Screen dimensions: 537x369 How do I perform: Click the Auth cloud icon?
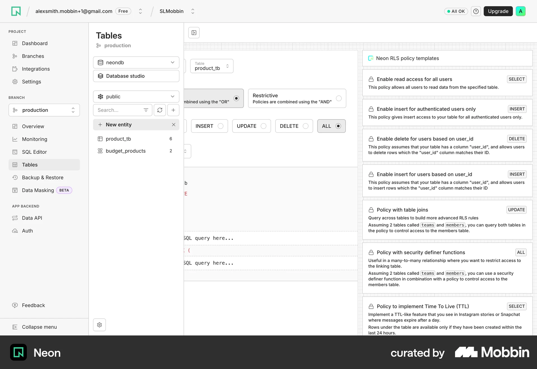pos(15,231)
